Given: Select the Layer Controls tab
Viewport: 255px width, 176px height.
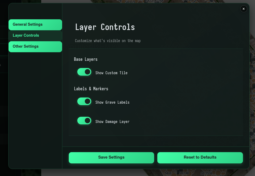Looking at the screenshot, I should tap(35, 35).
